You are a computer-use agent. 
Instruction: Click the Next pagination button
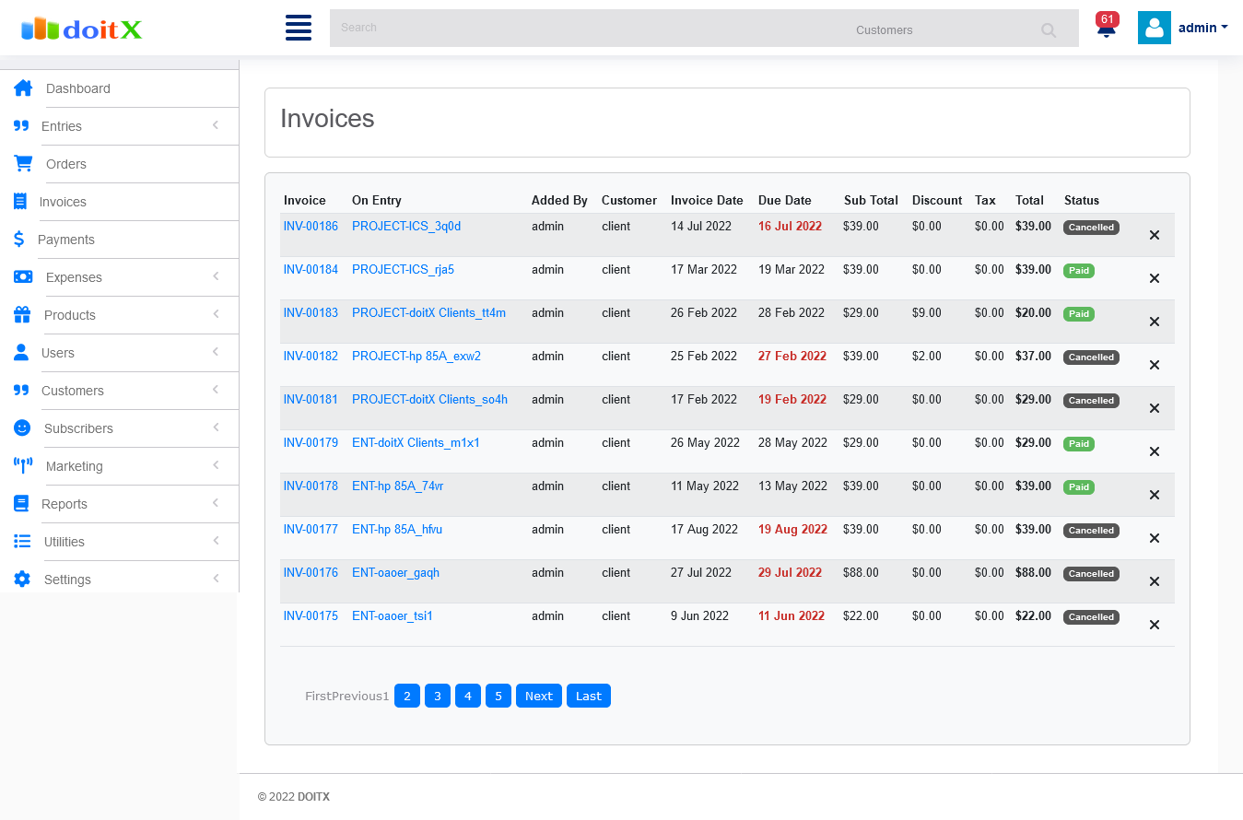click(x=539, y=696)
